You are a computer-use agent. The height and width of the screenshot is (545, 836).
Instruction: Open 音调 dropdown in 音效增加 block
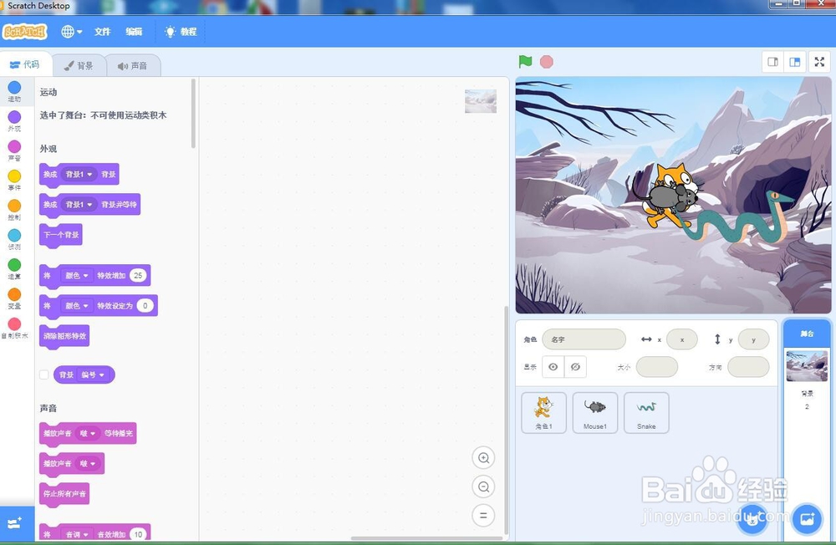click(x=77, y=534)
